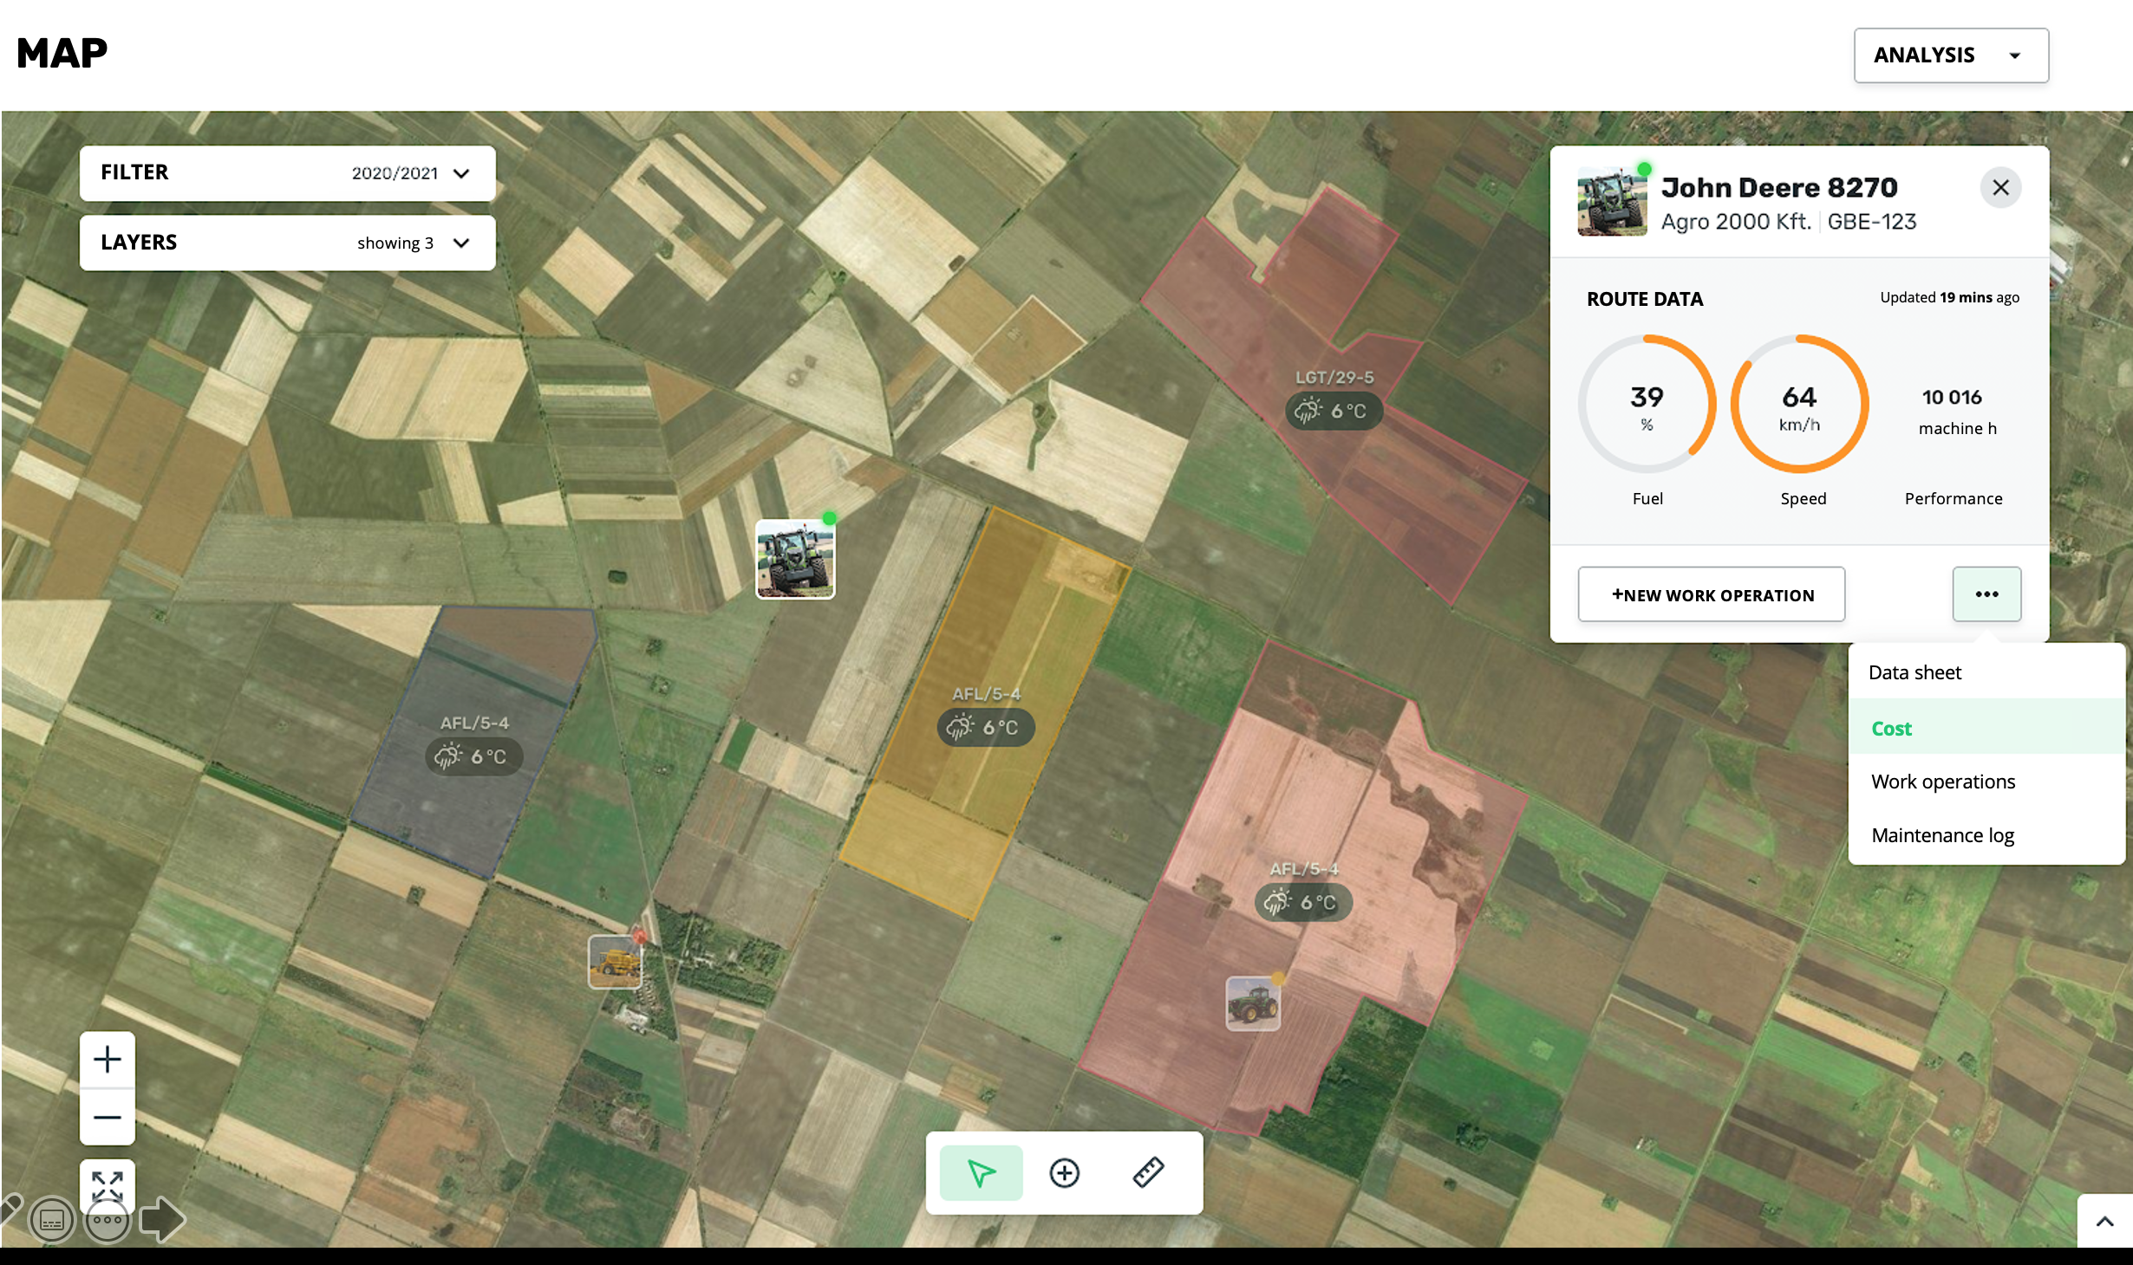
Task: Click the New Work Operation button
Action: (x=1711, y=595)
